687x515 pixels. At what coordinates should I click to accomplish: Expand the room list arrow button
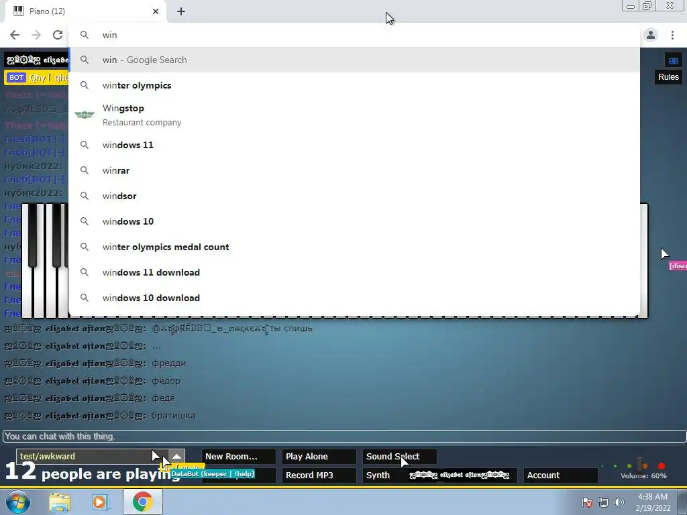coord(176,456)
